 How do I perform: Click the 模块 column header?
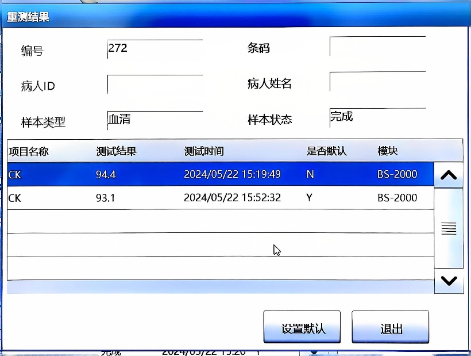click(x=388, y=151)
